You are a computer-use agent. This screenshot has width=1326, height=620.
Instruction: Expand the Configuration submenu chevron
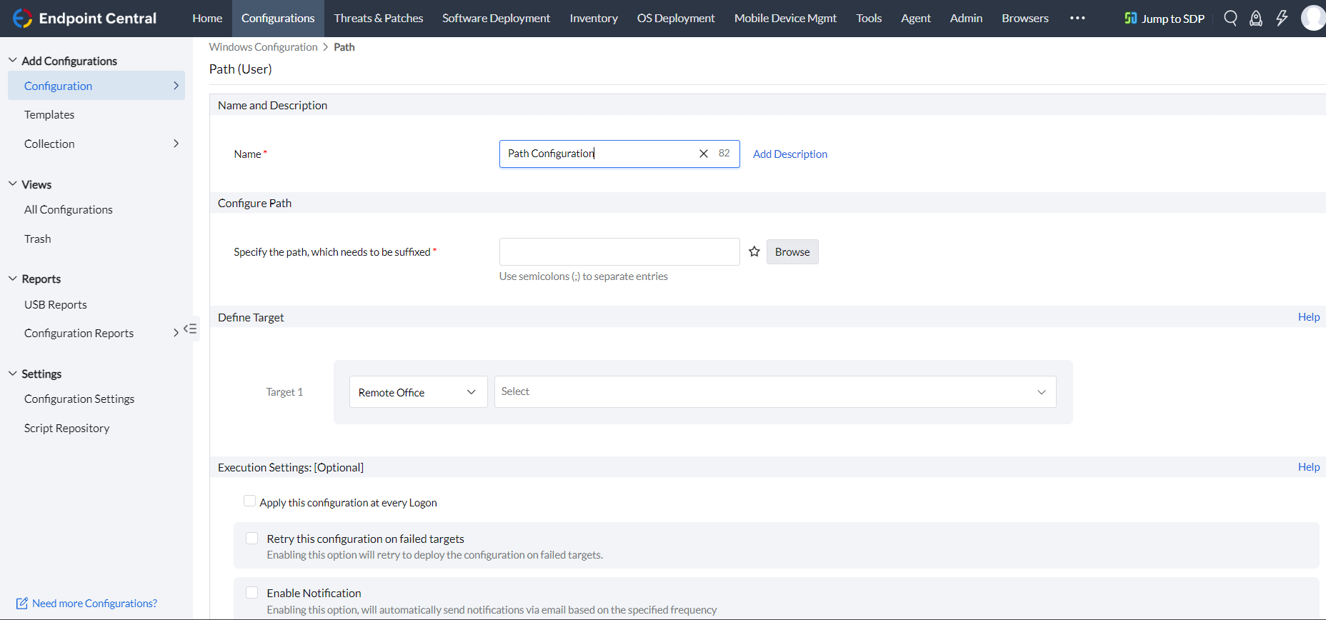click(x=176, y=86)
